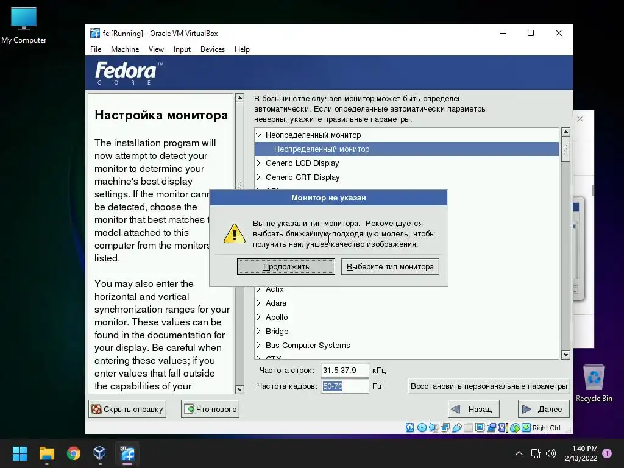Click the running Fedora VM taskbar icon
This screenshot has height=468, width=624.
coord(127,453)
